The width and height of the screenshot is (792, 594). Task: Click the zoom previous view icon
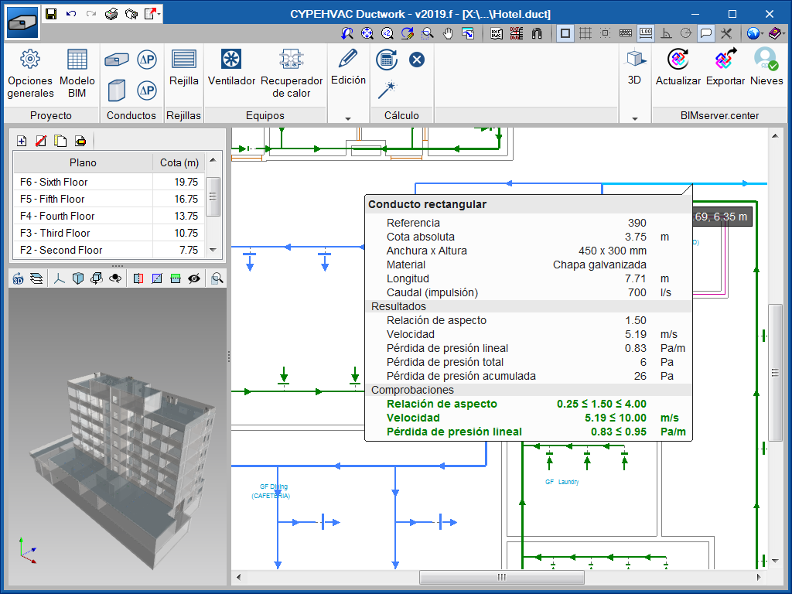point(347,33)
